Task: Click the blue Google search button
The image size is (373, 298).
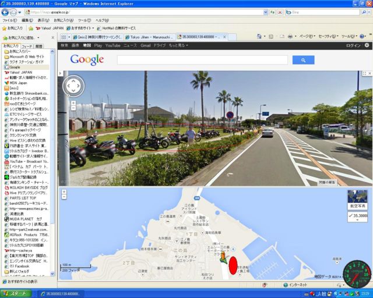Action: point(303,60)
